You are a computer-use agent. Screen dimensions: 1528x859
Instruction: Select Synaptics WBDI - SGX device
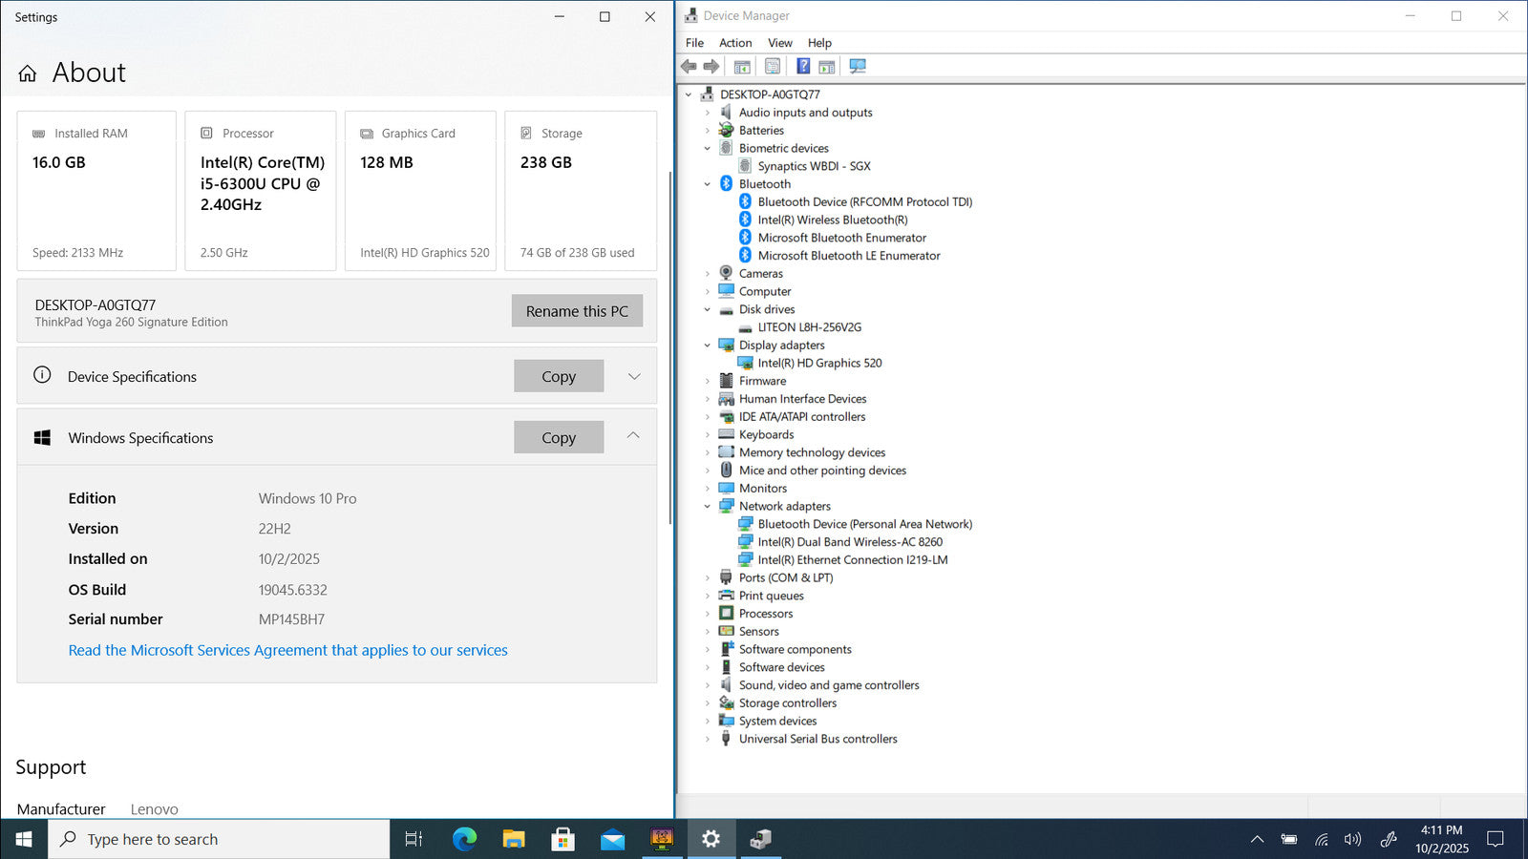(x=814, y=166)
